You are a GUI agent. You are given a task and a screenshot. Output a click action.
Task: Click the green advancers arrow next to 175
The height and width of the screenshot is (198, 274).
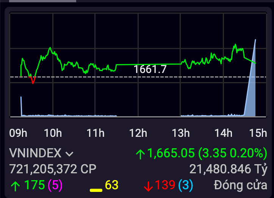coord(16,185)
